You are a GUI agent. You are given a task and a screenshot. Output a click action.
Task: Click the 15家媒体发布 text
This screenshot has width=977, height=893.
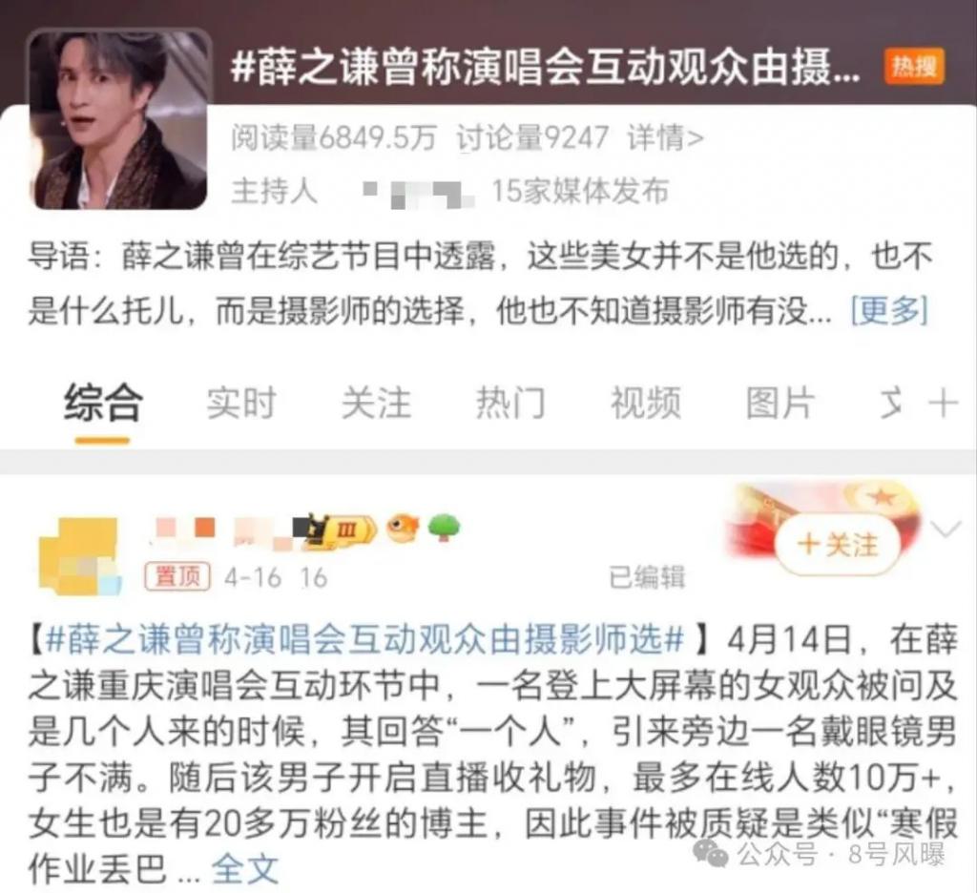[580, 192]
